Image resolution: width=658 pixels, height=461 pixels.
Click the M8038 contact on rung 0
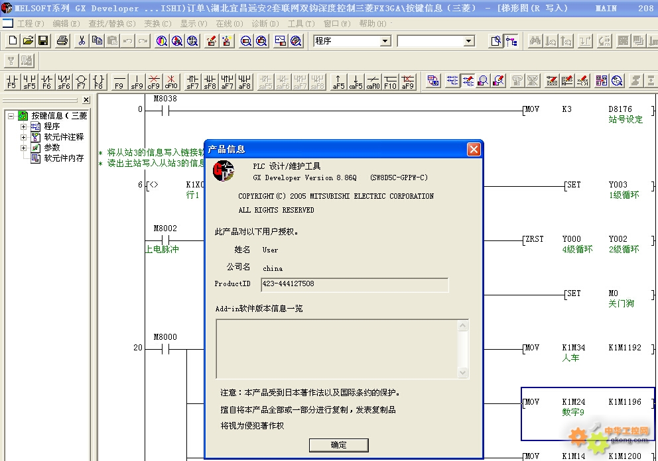[x=165, y=111]
